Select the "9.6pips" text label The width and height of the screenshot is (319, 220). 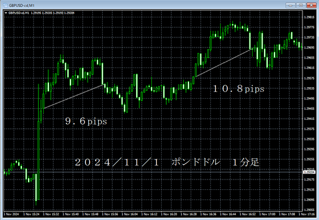coord(86,122)
